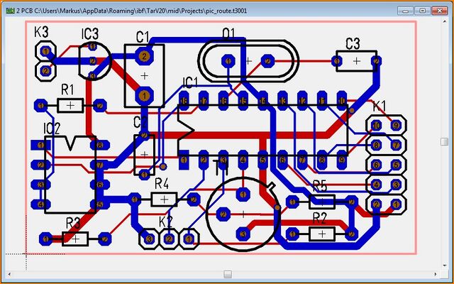Select pad 1 of capacitor C3
Viewport: 454px width, 284px height.
click(337, 61)
